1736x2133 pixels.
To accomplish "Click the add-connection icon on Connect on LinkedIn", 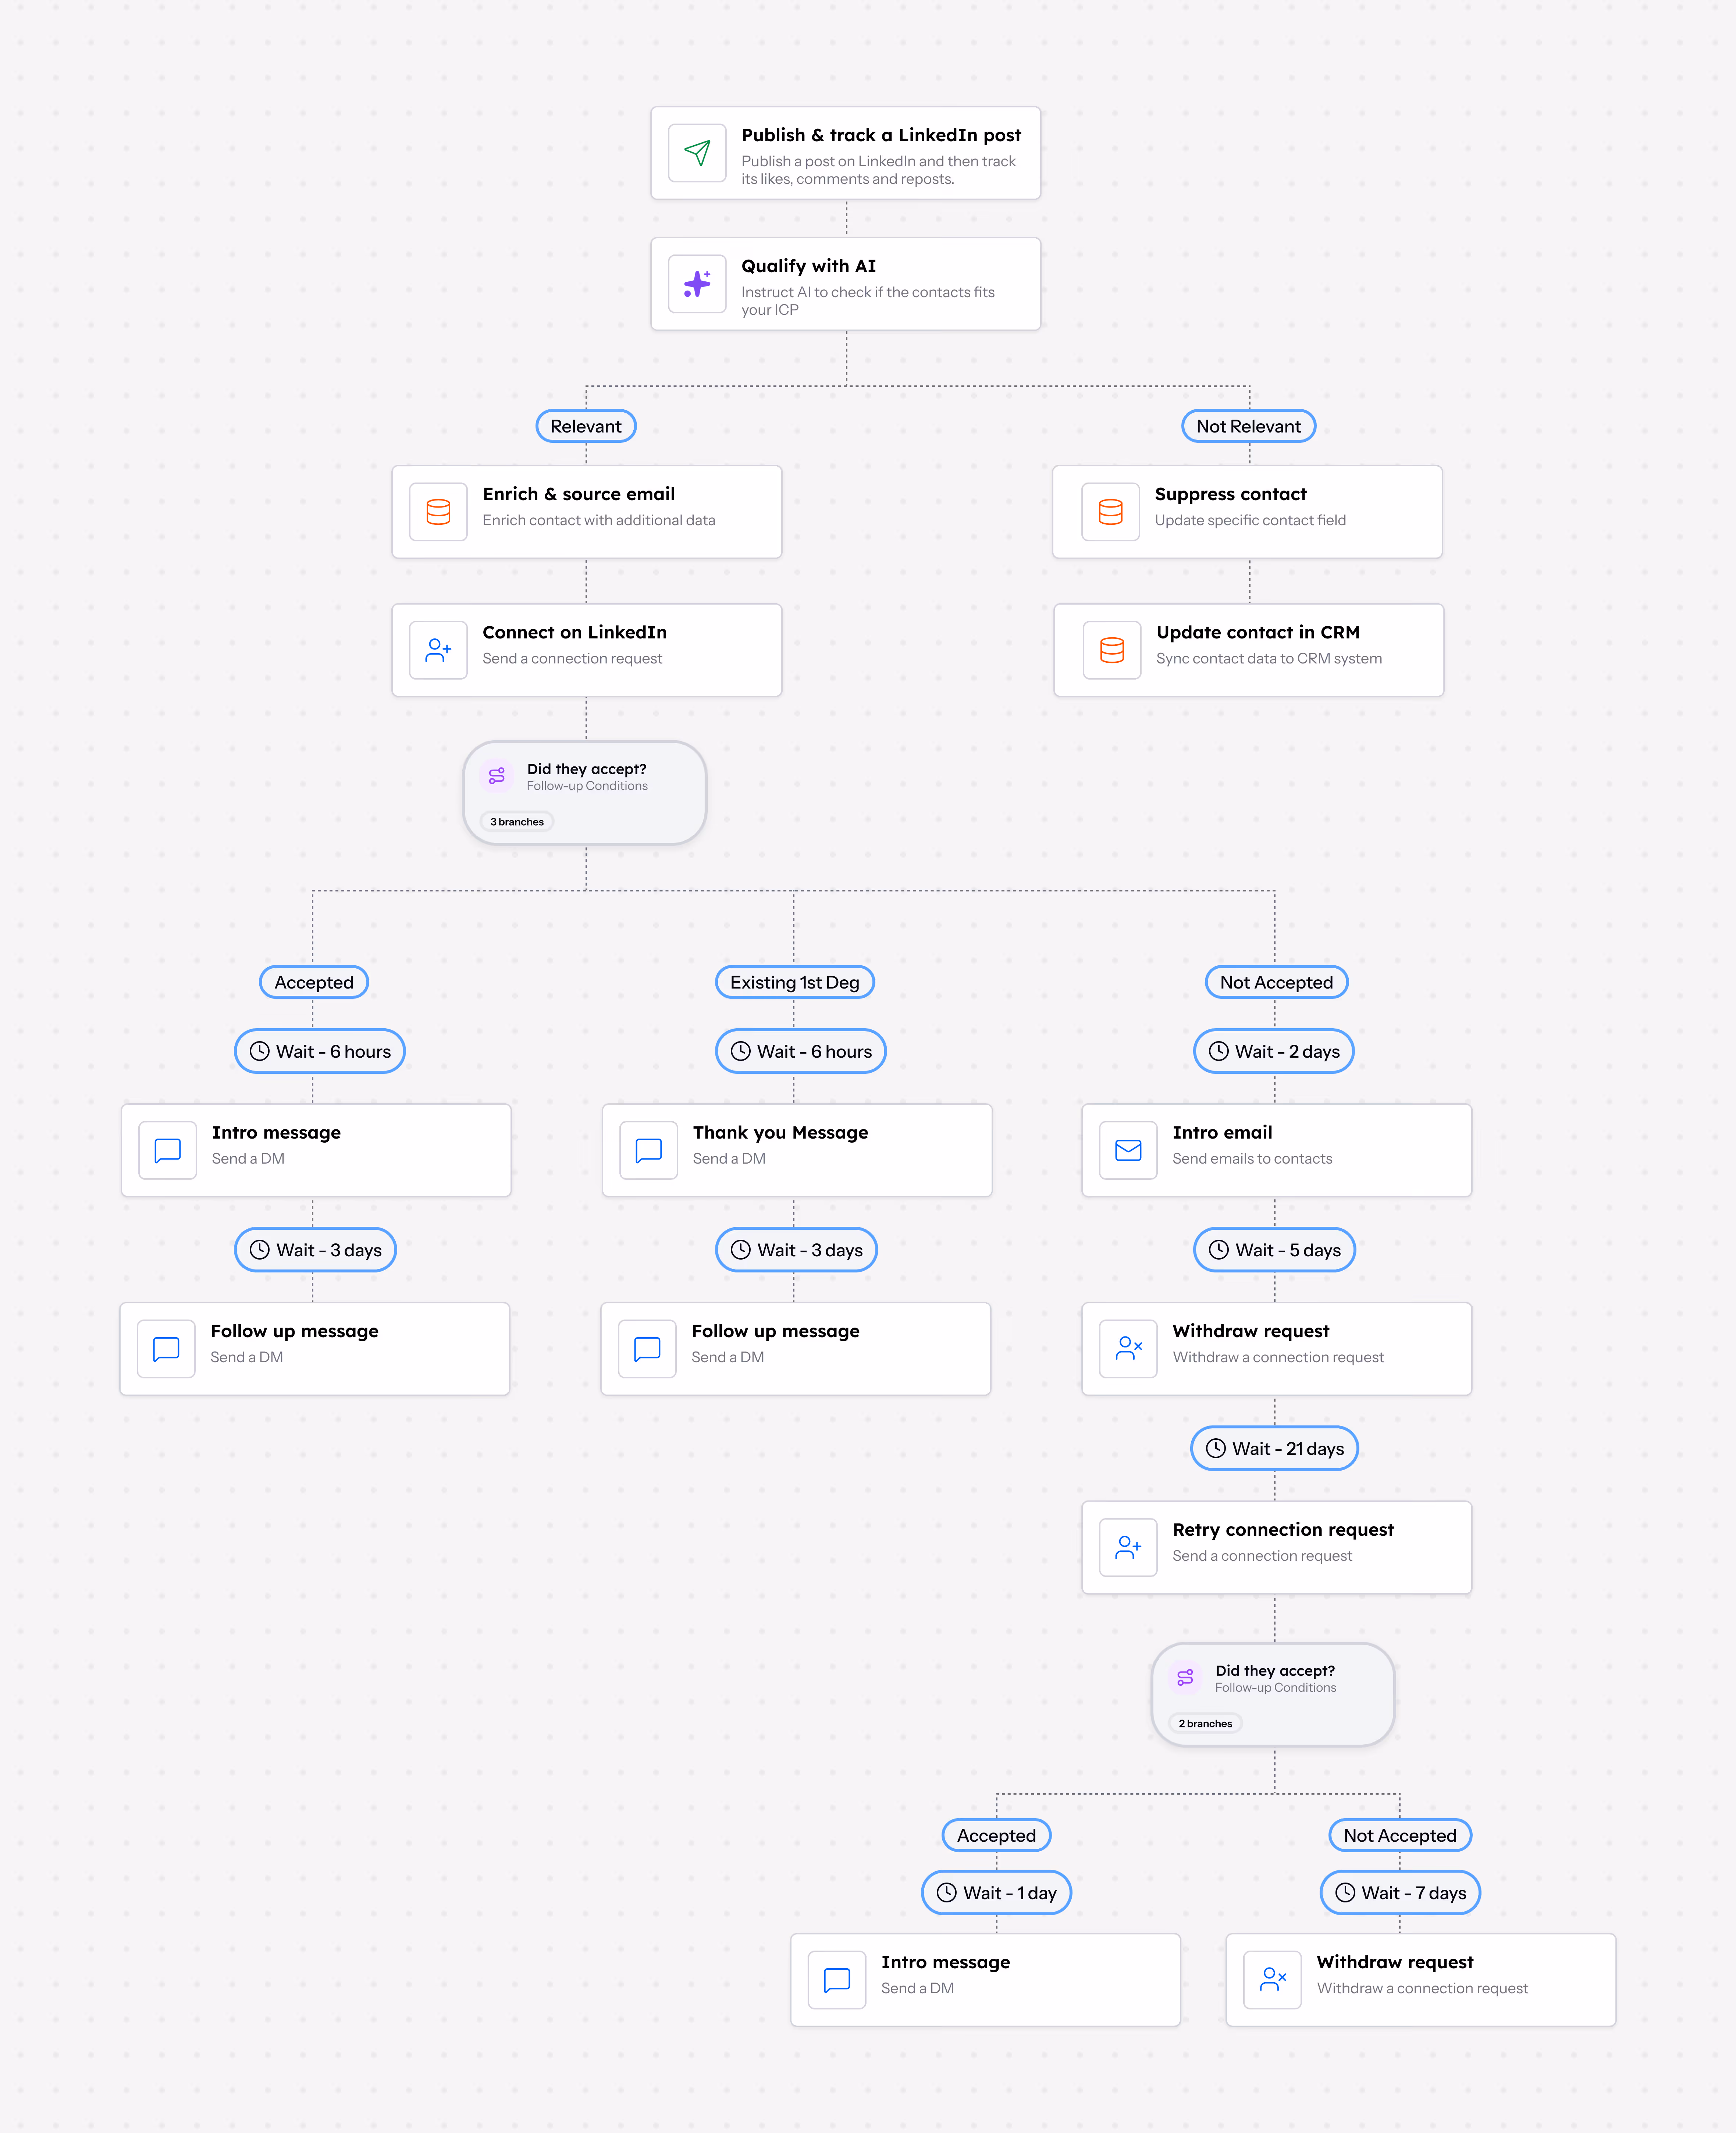I will coord(438,649).
